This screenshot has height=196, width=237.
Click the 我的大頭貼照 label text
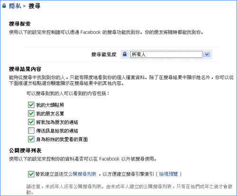click(x=50, y=105)
